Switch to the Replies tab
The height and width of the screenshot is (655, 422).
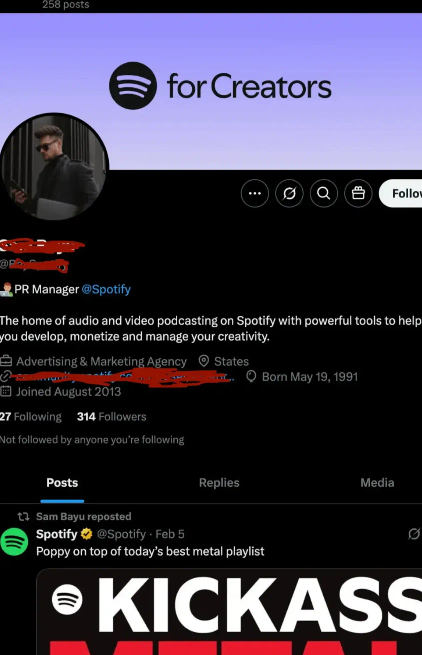219,483
